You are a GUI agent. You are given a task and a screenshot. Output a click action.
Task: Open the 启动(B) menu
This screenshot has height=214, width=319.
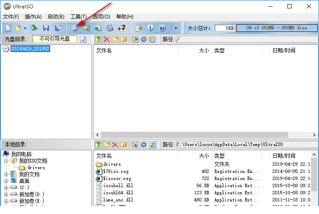(56, 17)
